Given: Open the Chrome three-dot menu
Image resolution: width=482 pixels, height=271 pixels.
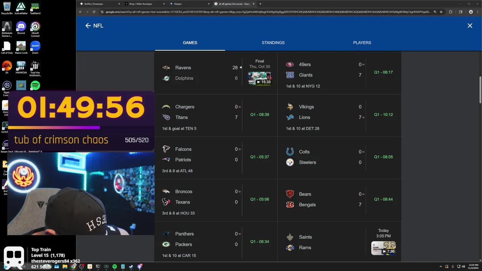Looking at the screenshot, I should [477, 12].
